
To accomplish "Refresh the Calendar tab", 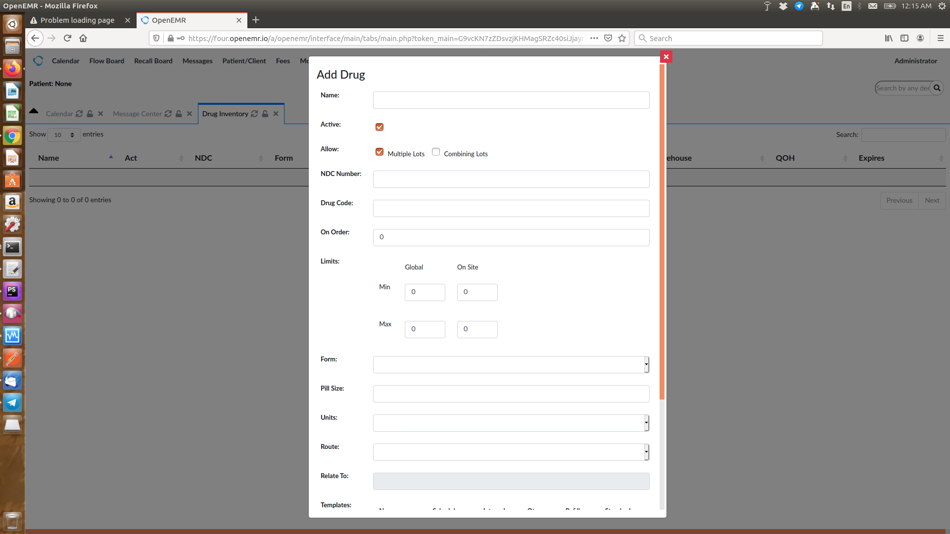I will point(79,114).
